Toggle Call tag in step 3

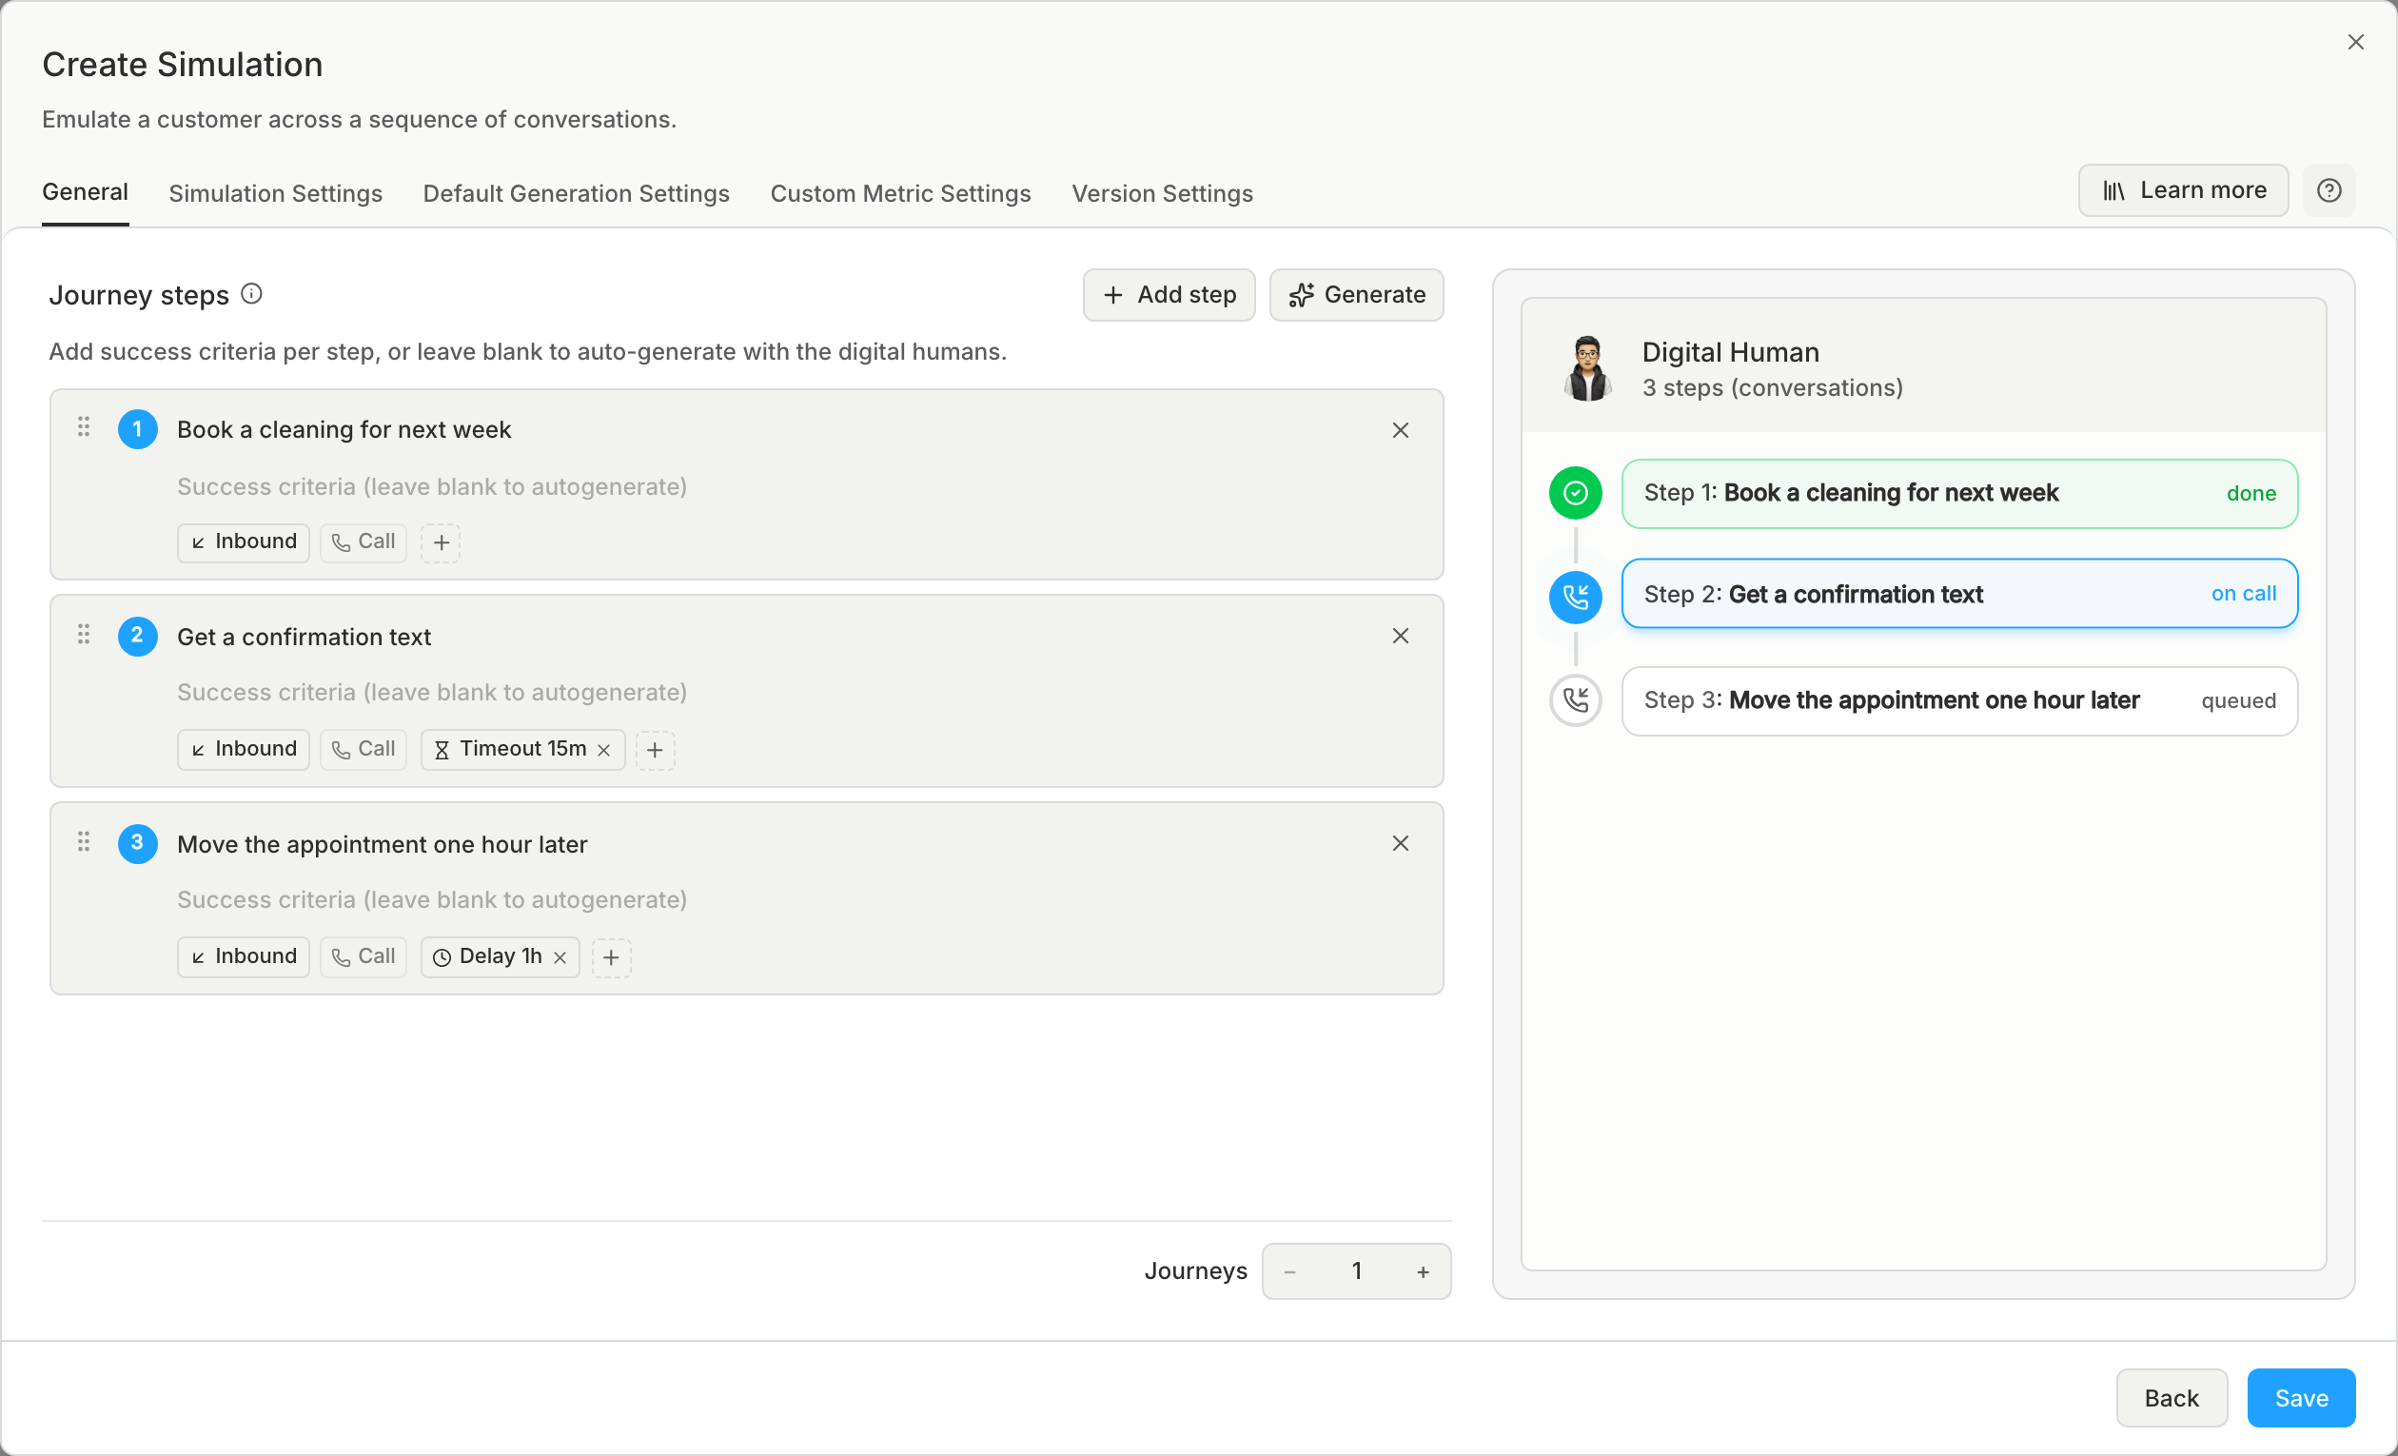tap(363, 956)
